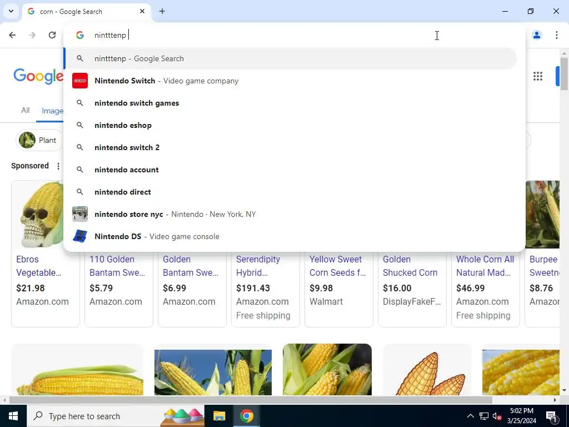
Task: Choose 'nintendo store nyc' suggestion
Action: (x=290, y=214)
